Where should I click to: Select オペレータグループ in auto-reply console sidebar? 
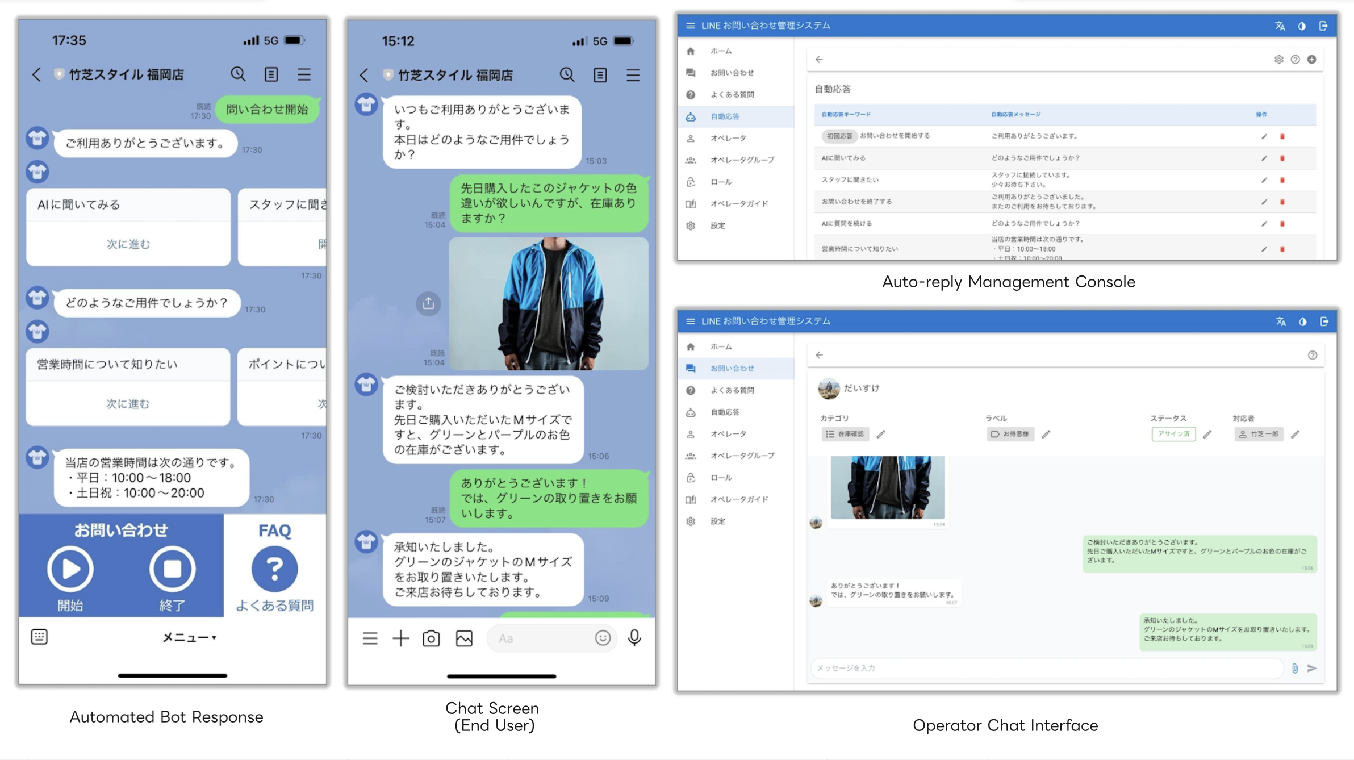tap(742, 160)
